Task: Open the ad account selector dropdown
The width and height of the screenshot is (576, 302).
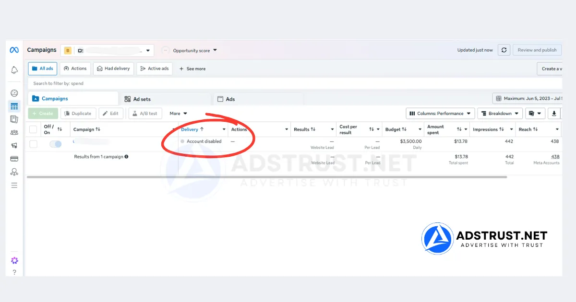Action: [x=107, y=50]
